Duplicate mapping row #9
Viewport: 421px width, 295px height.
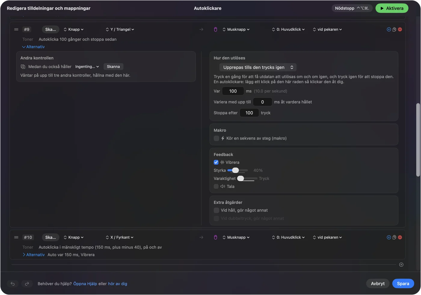[394, 29]
